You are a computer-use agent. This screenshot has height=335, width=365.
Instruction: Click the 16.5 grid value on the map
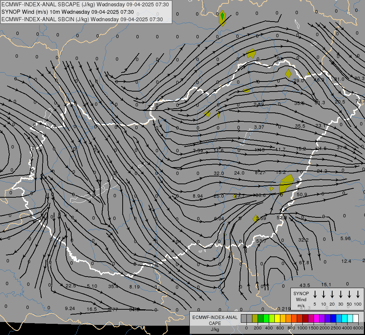pos(92,309)
